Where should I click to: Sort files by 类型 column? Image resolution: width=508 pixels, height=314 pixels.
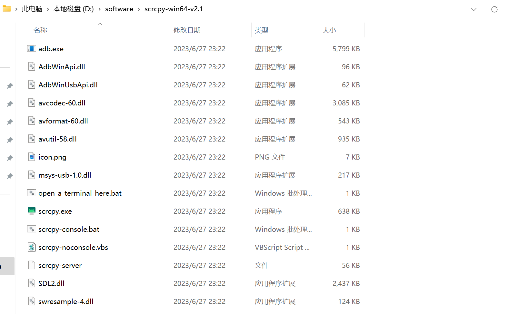(261, 30)
